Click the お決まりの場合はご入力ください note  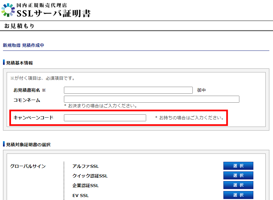tap(101, 106)
